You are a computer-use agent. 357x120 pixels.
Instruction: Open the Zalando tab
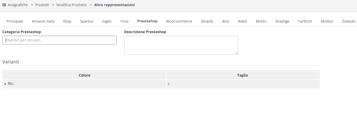(x=349, y=21)
